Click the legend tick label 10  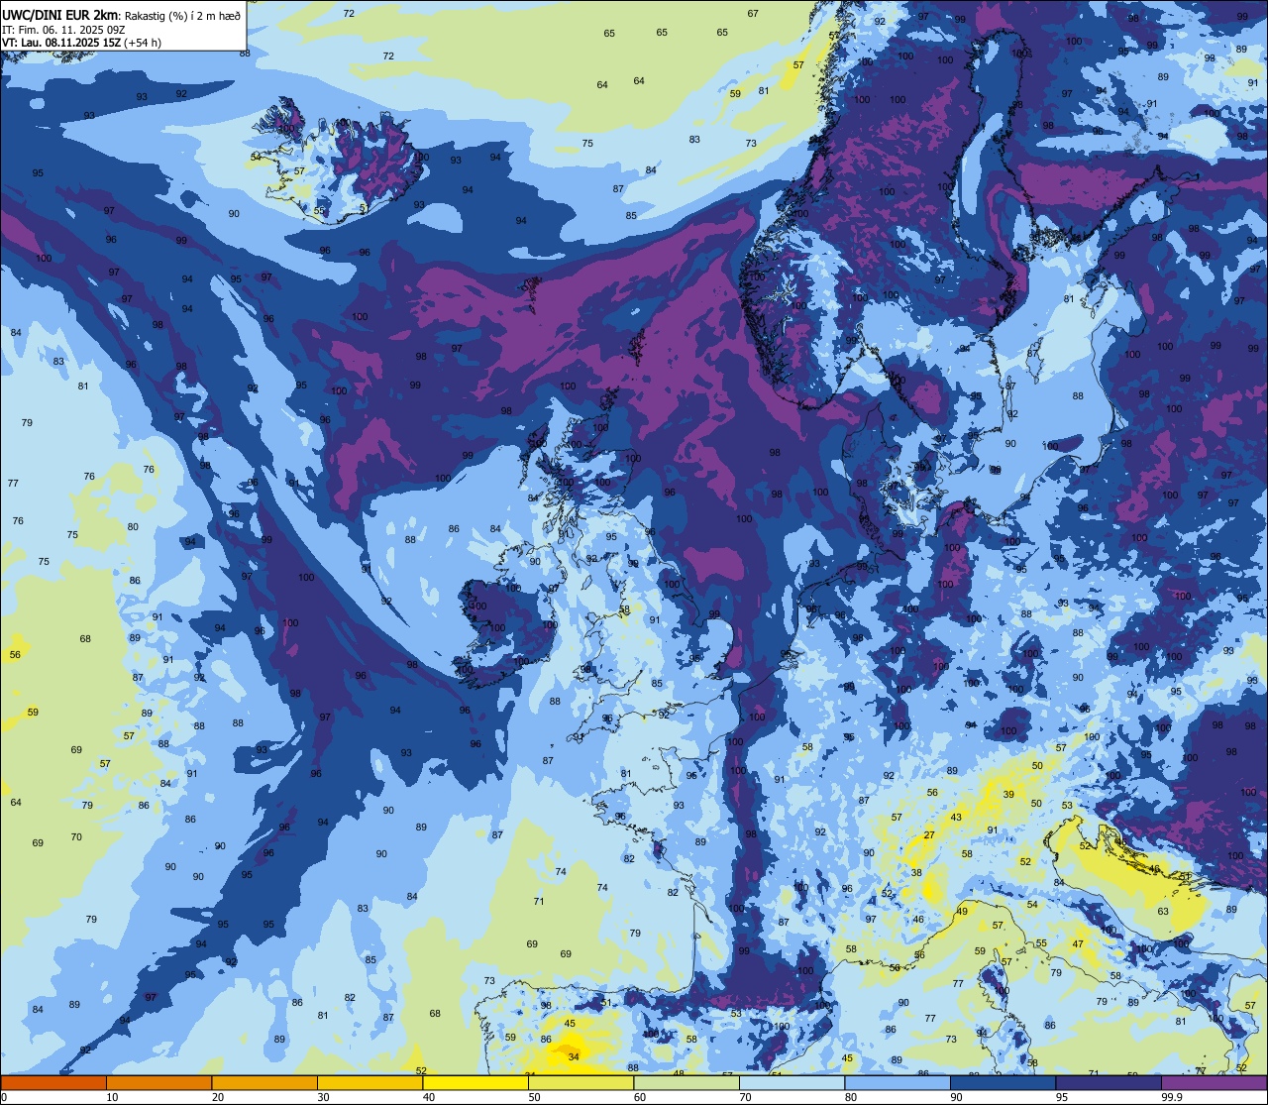pyautogui.click(x=113, y=1097)
